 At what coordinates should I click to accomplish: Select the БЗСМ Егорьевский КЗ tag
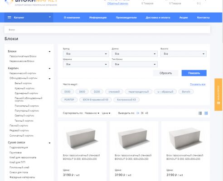(x=96, y=100)
